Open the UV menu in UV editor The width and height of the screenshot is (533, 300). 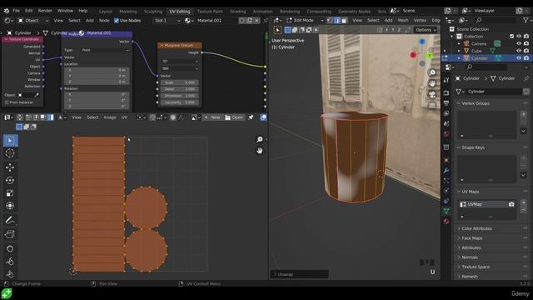pyautogui.click(x=124, y=117)
